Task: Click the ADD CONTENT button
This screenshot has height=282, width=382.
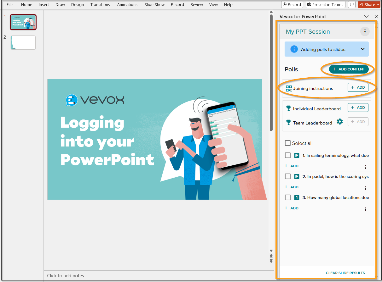Action: [349, 69]
